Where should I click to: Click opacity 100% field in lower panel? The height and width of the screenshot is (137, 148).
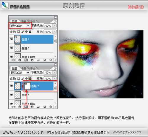click(48, 73)
